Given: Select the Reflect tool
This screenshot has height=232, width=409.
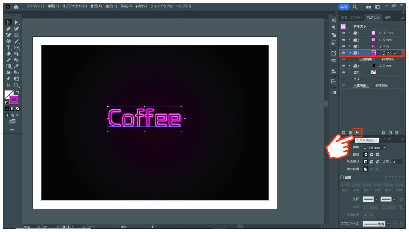Looking at the screenshot, I should 16,47.
